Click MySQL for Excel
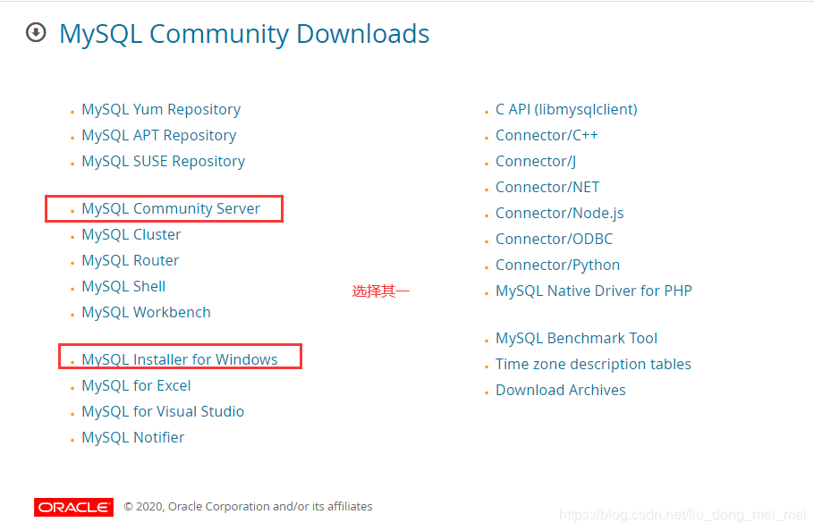 pos(136,385)
